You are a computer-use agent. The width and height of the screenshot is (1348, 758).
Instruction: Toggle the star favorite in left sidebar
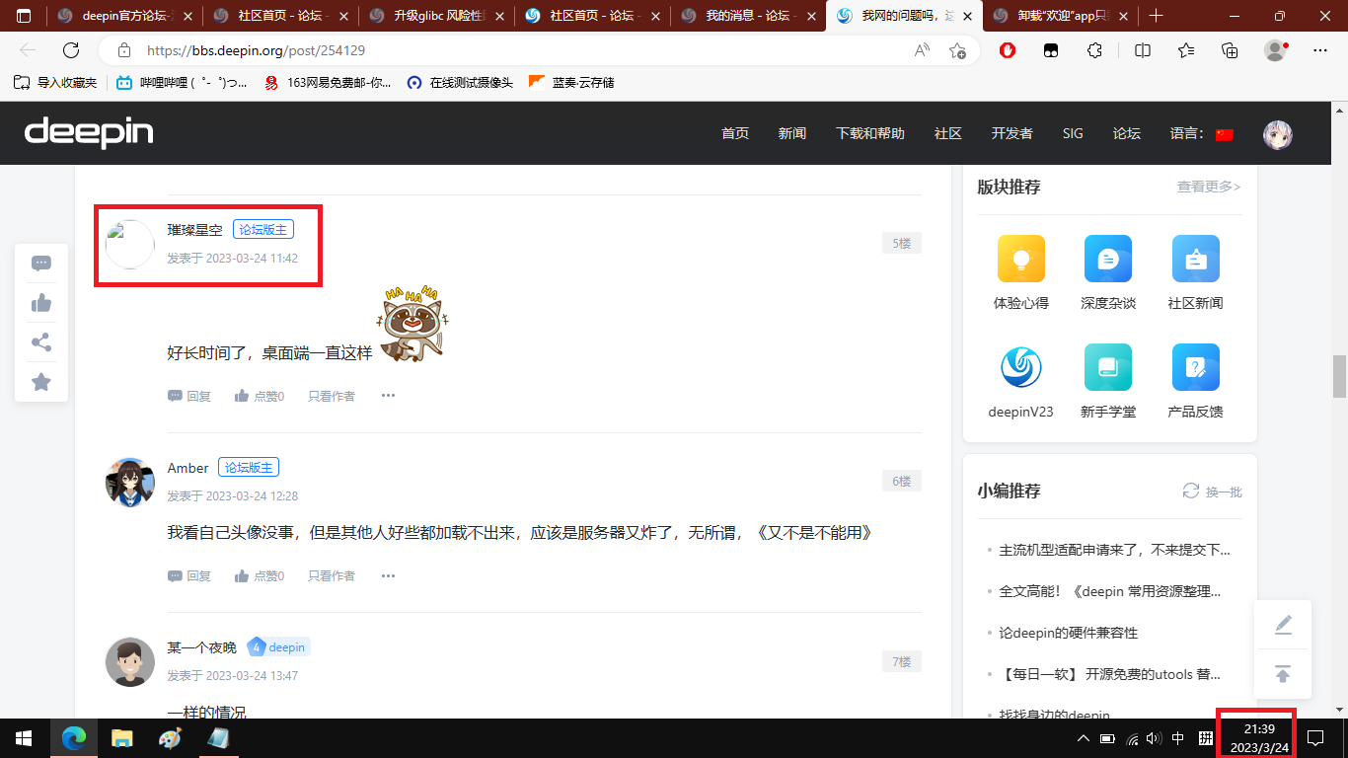click(x=41, y=382)
